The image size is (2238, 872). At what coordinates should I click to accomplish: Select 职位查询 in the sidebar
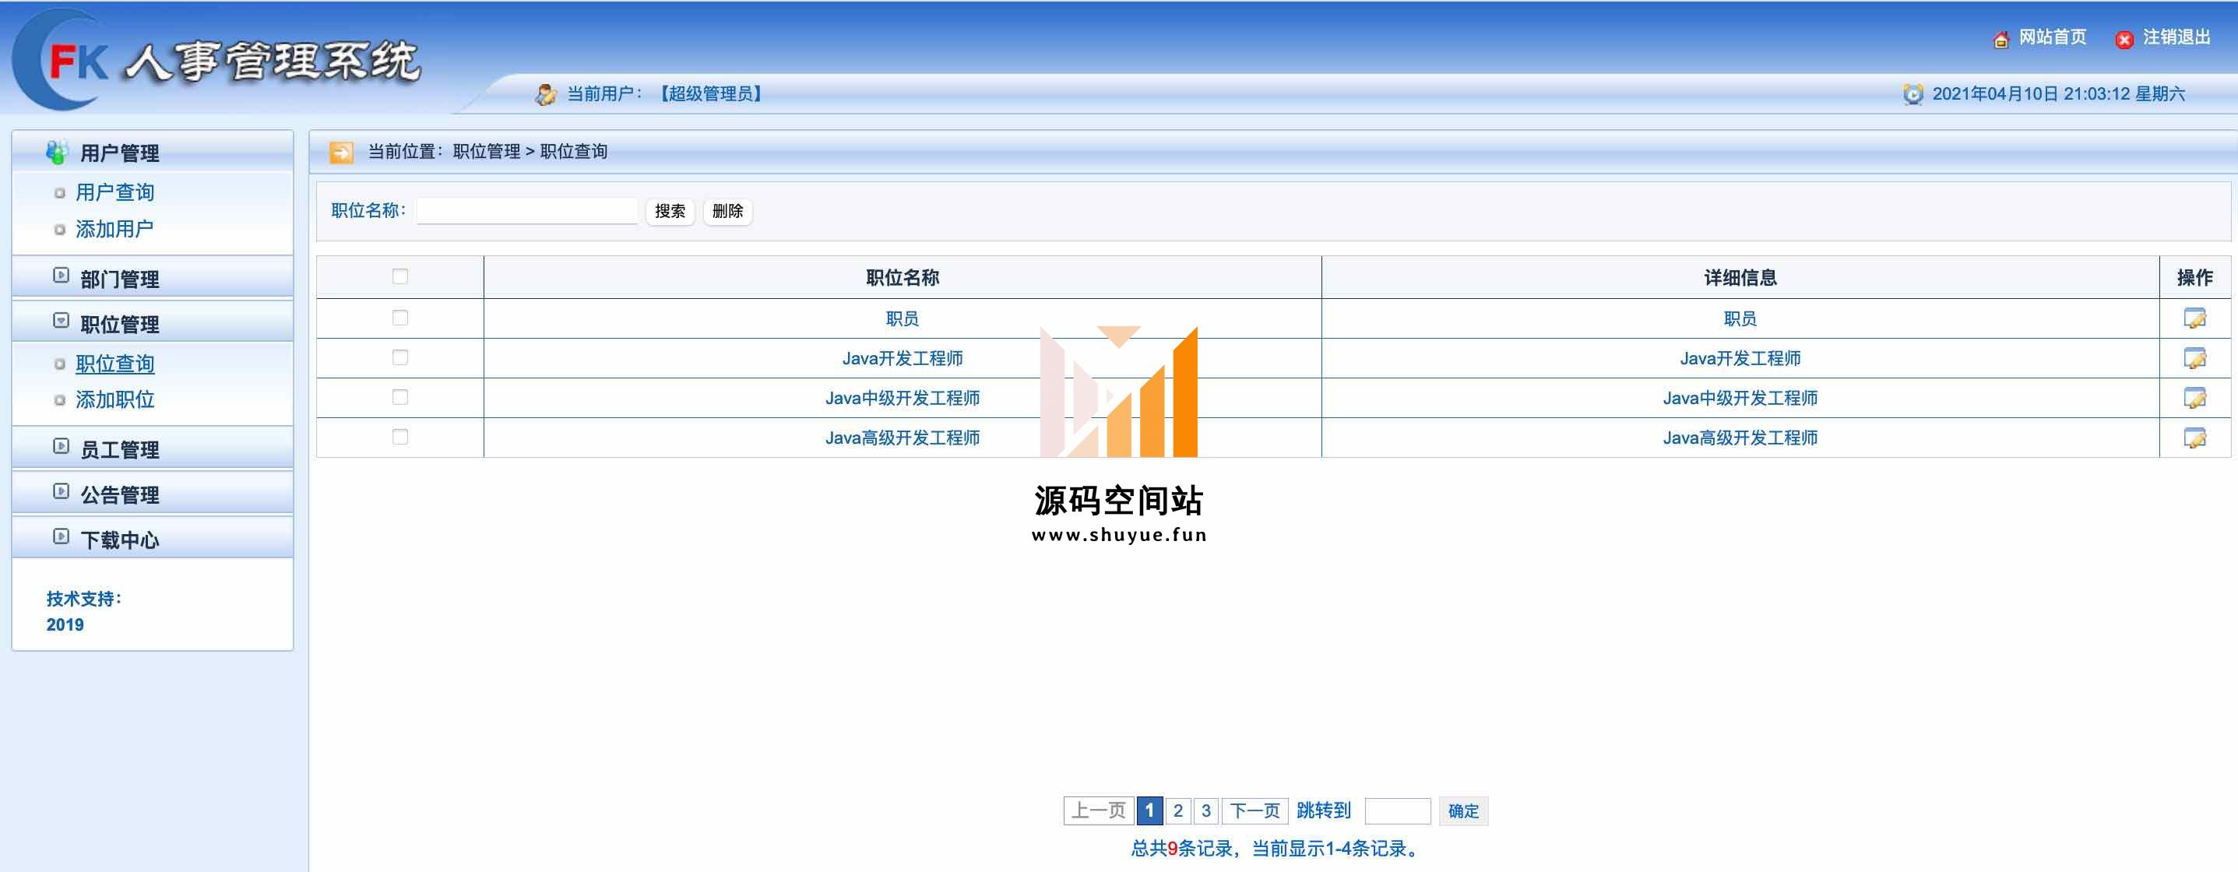pos(114,364)
